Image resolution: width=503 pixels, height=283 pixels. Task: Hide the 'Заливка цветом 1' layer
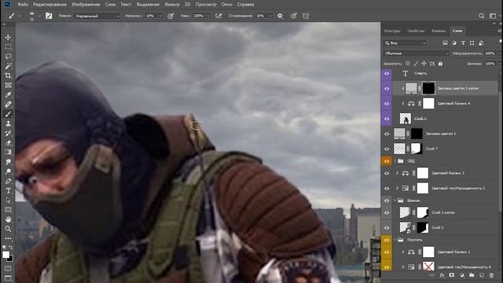tap(387, 134)
